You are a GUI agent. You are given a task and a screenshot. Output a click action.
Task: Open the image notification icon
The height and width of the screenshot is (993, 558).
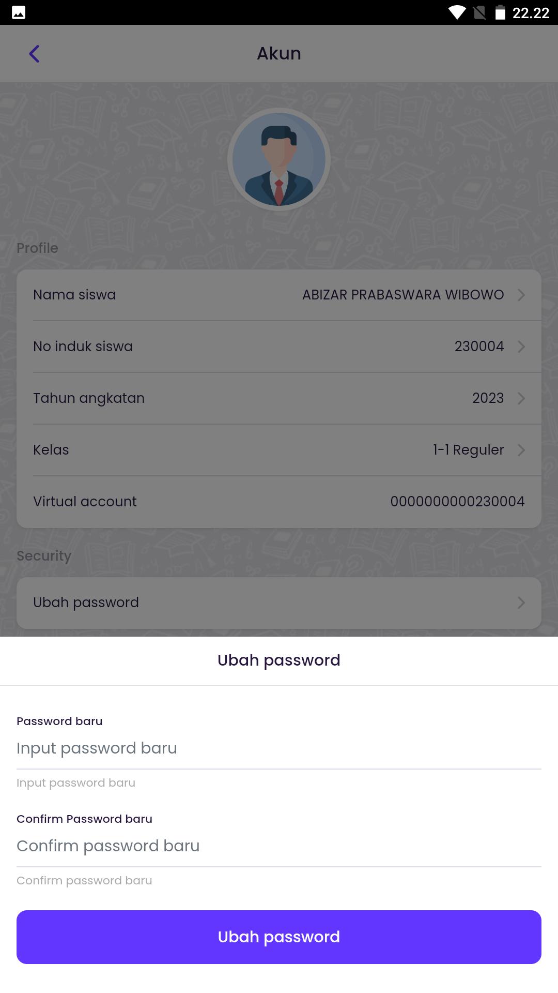click(x=19, y=12)
